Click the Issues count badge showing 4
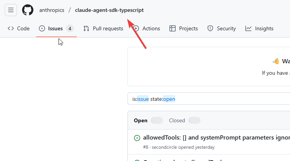 (x=70, y=28)
